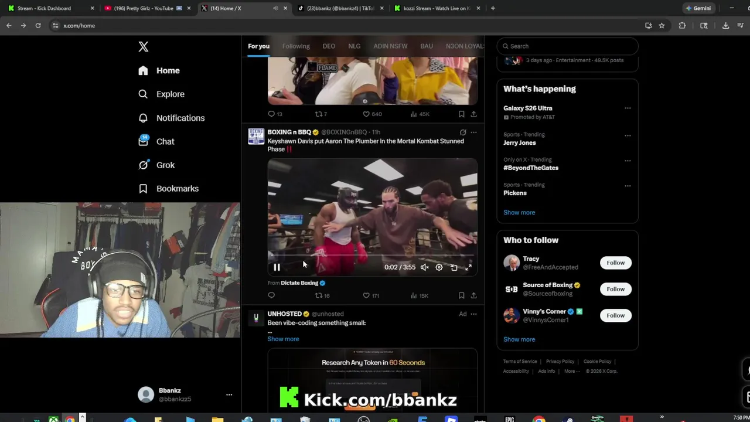Switch to the bbankz TikTok browser tab
The height and width of the screenshot is (422, 750).
(340, 8)
